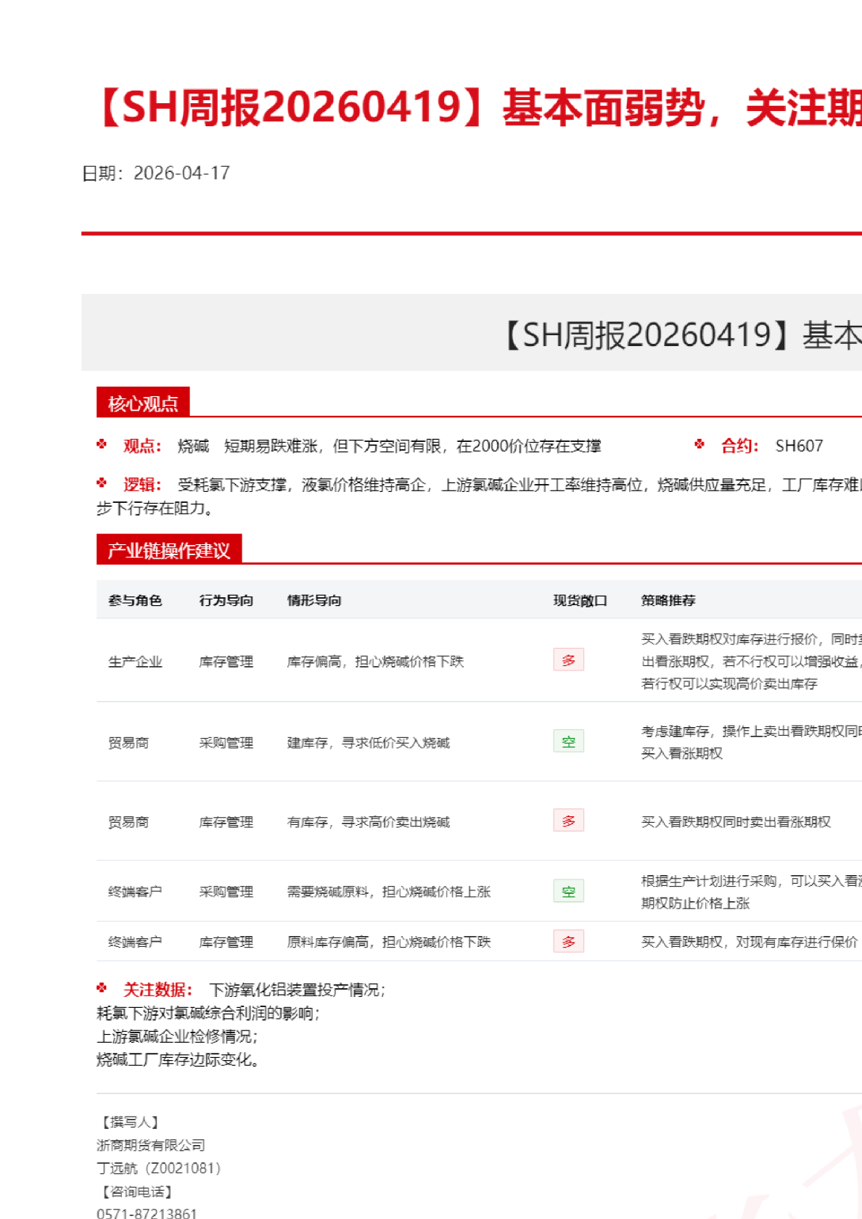862x1219 pixels.
Task: Click the red diamond bullet before 逻辑
Action: click(102, 483)
